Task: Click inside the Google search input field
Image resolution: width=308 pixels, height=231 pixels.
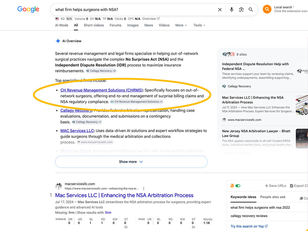Action: coord(134,10)
